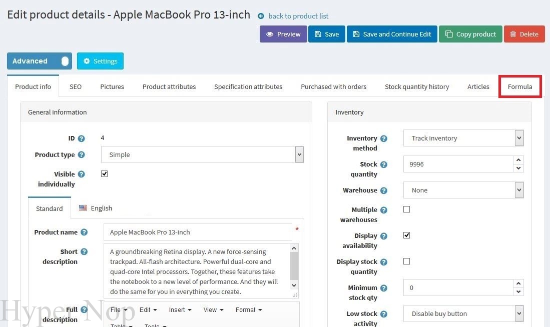Increase the Stock quantity value
This screenshot has width=550, height=327.
tap(518, 160)
